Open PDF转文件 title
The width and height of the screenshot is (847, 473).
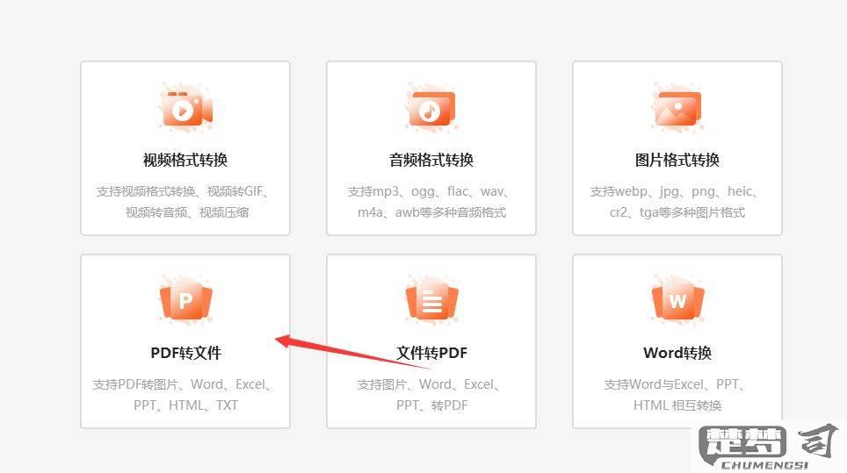(x=185, y=353)
